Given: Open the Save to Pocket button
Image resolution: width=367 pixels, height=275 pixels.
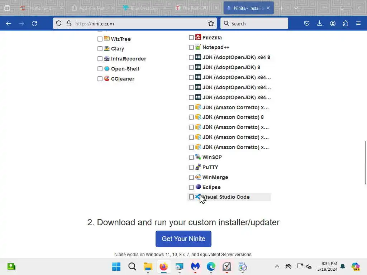Looking at the screenshot, I should pyautogui.click(x=307, y=23).
